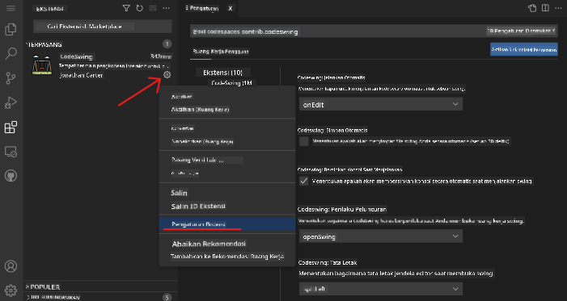Open the Search view in activity bar
Viewport: 567px width, 301px height.
[11, 54]
